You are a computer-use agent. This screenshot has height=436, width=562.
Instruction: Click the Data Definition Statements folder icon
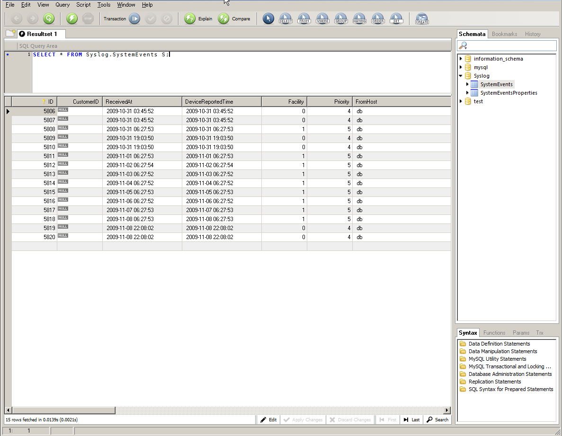(x=463, y=344)
